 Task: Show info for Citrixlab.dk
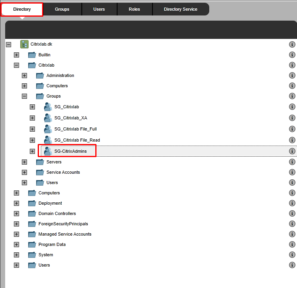click(292, 44)
